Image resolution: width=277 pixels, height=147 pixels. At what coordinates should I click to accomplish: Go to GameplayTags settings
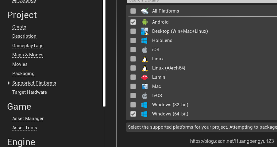point(28,46)
